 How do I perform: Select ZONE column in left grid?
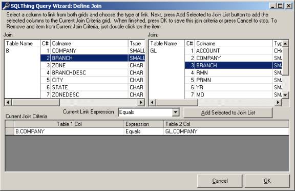pyautogui.click(x=93, y=65)
